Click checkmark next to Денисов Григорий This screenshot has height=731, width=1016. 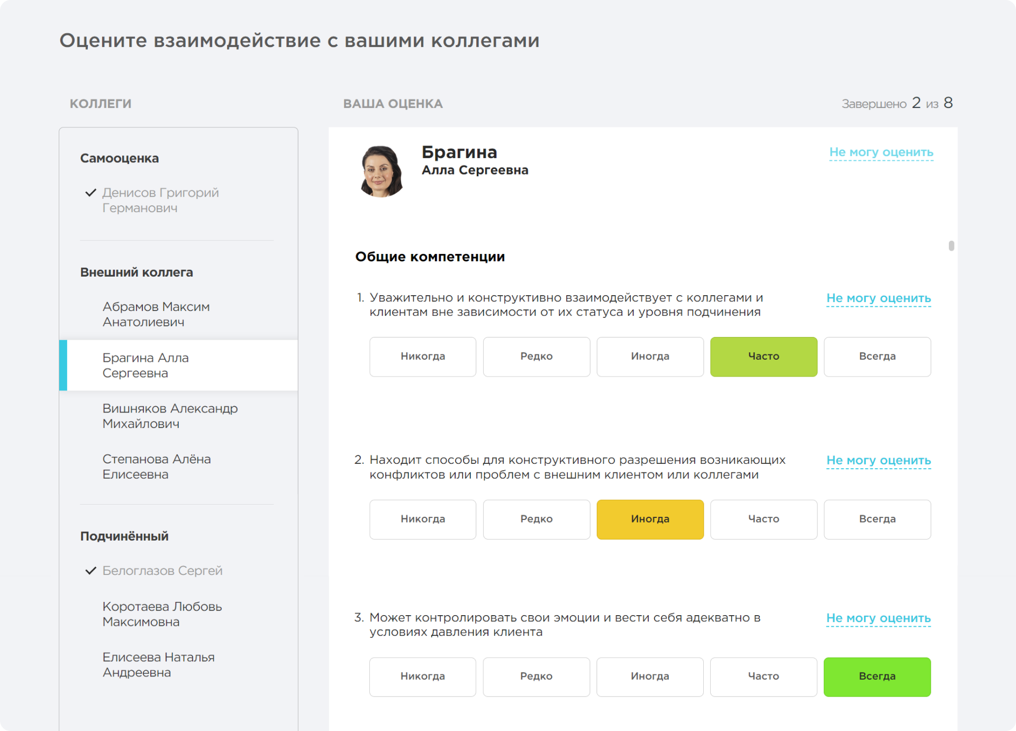pos(90,193)
